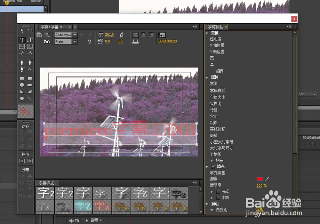Click the 100 % fill opacity value
Viewport: 320px width, 224px height.
click(x=262, y=186)
